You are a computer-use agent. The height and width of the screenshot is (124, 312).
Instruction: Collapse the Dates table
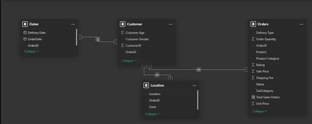[x=32, y=51]
